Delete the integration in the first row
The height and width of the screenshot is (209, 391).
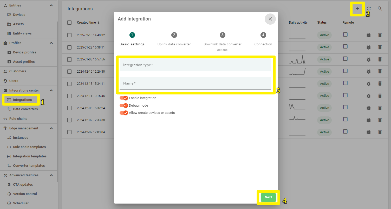click(380, 35)
